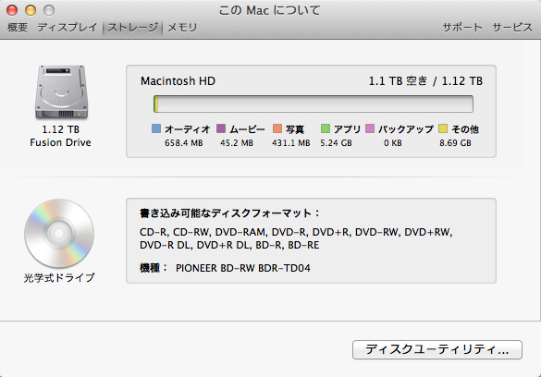Minimize the window with yellow button
Viewport: 541px width, 377px height.
tap(31, 10)
